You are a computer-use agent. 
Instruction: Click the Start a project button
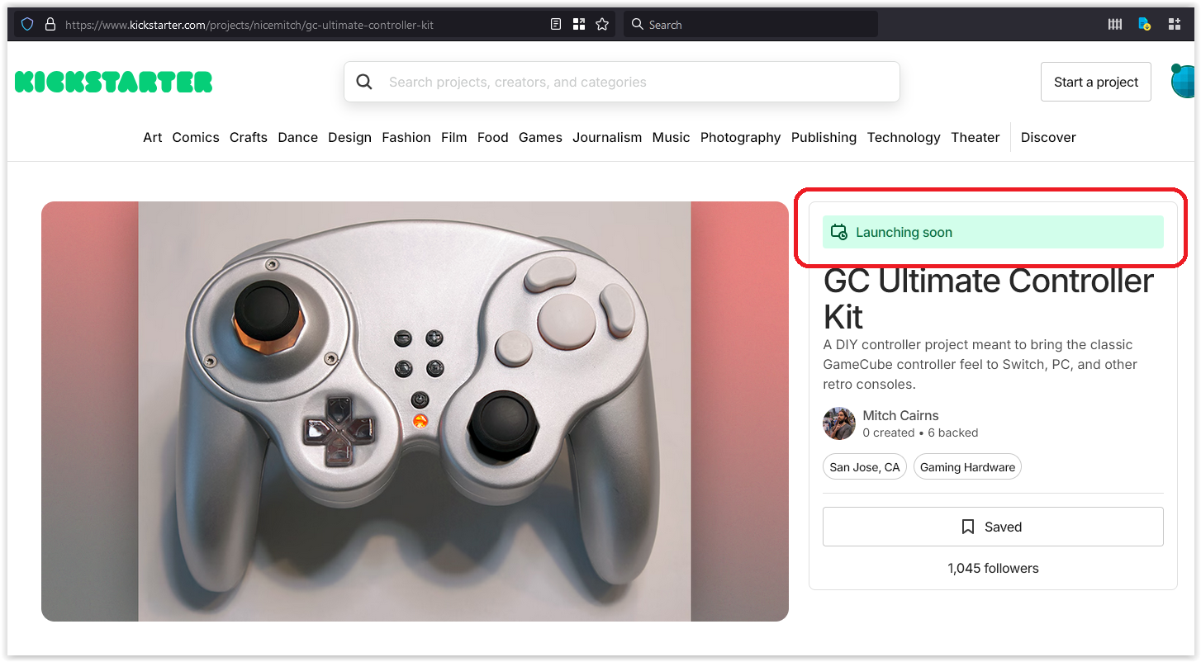coord(1096,82)
